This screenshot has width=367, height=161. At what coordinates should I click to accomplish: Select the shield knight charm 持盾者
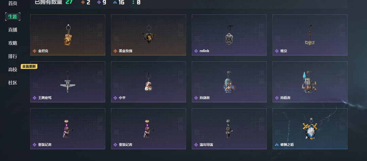point(310,82)
